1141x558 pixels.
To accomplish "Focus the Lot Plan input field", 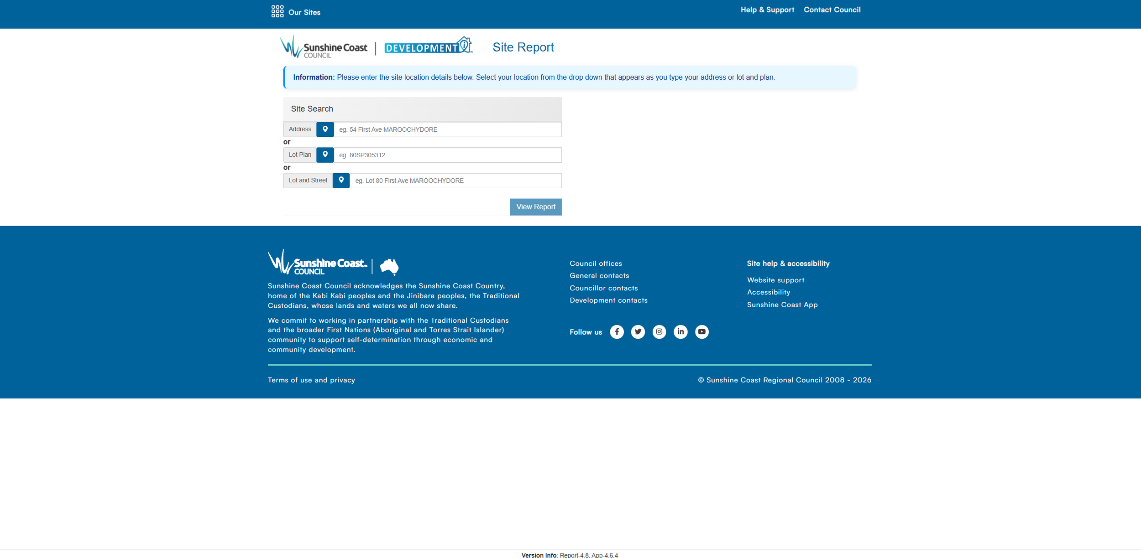I will 448,155.
